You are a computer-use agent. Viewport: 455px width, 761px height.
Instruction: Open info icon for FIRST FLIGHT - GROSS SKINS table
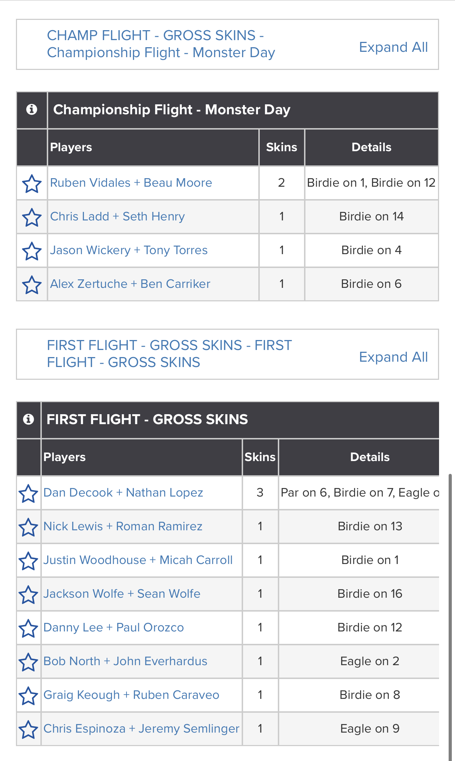(x=28, y=420)
